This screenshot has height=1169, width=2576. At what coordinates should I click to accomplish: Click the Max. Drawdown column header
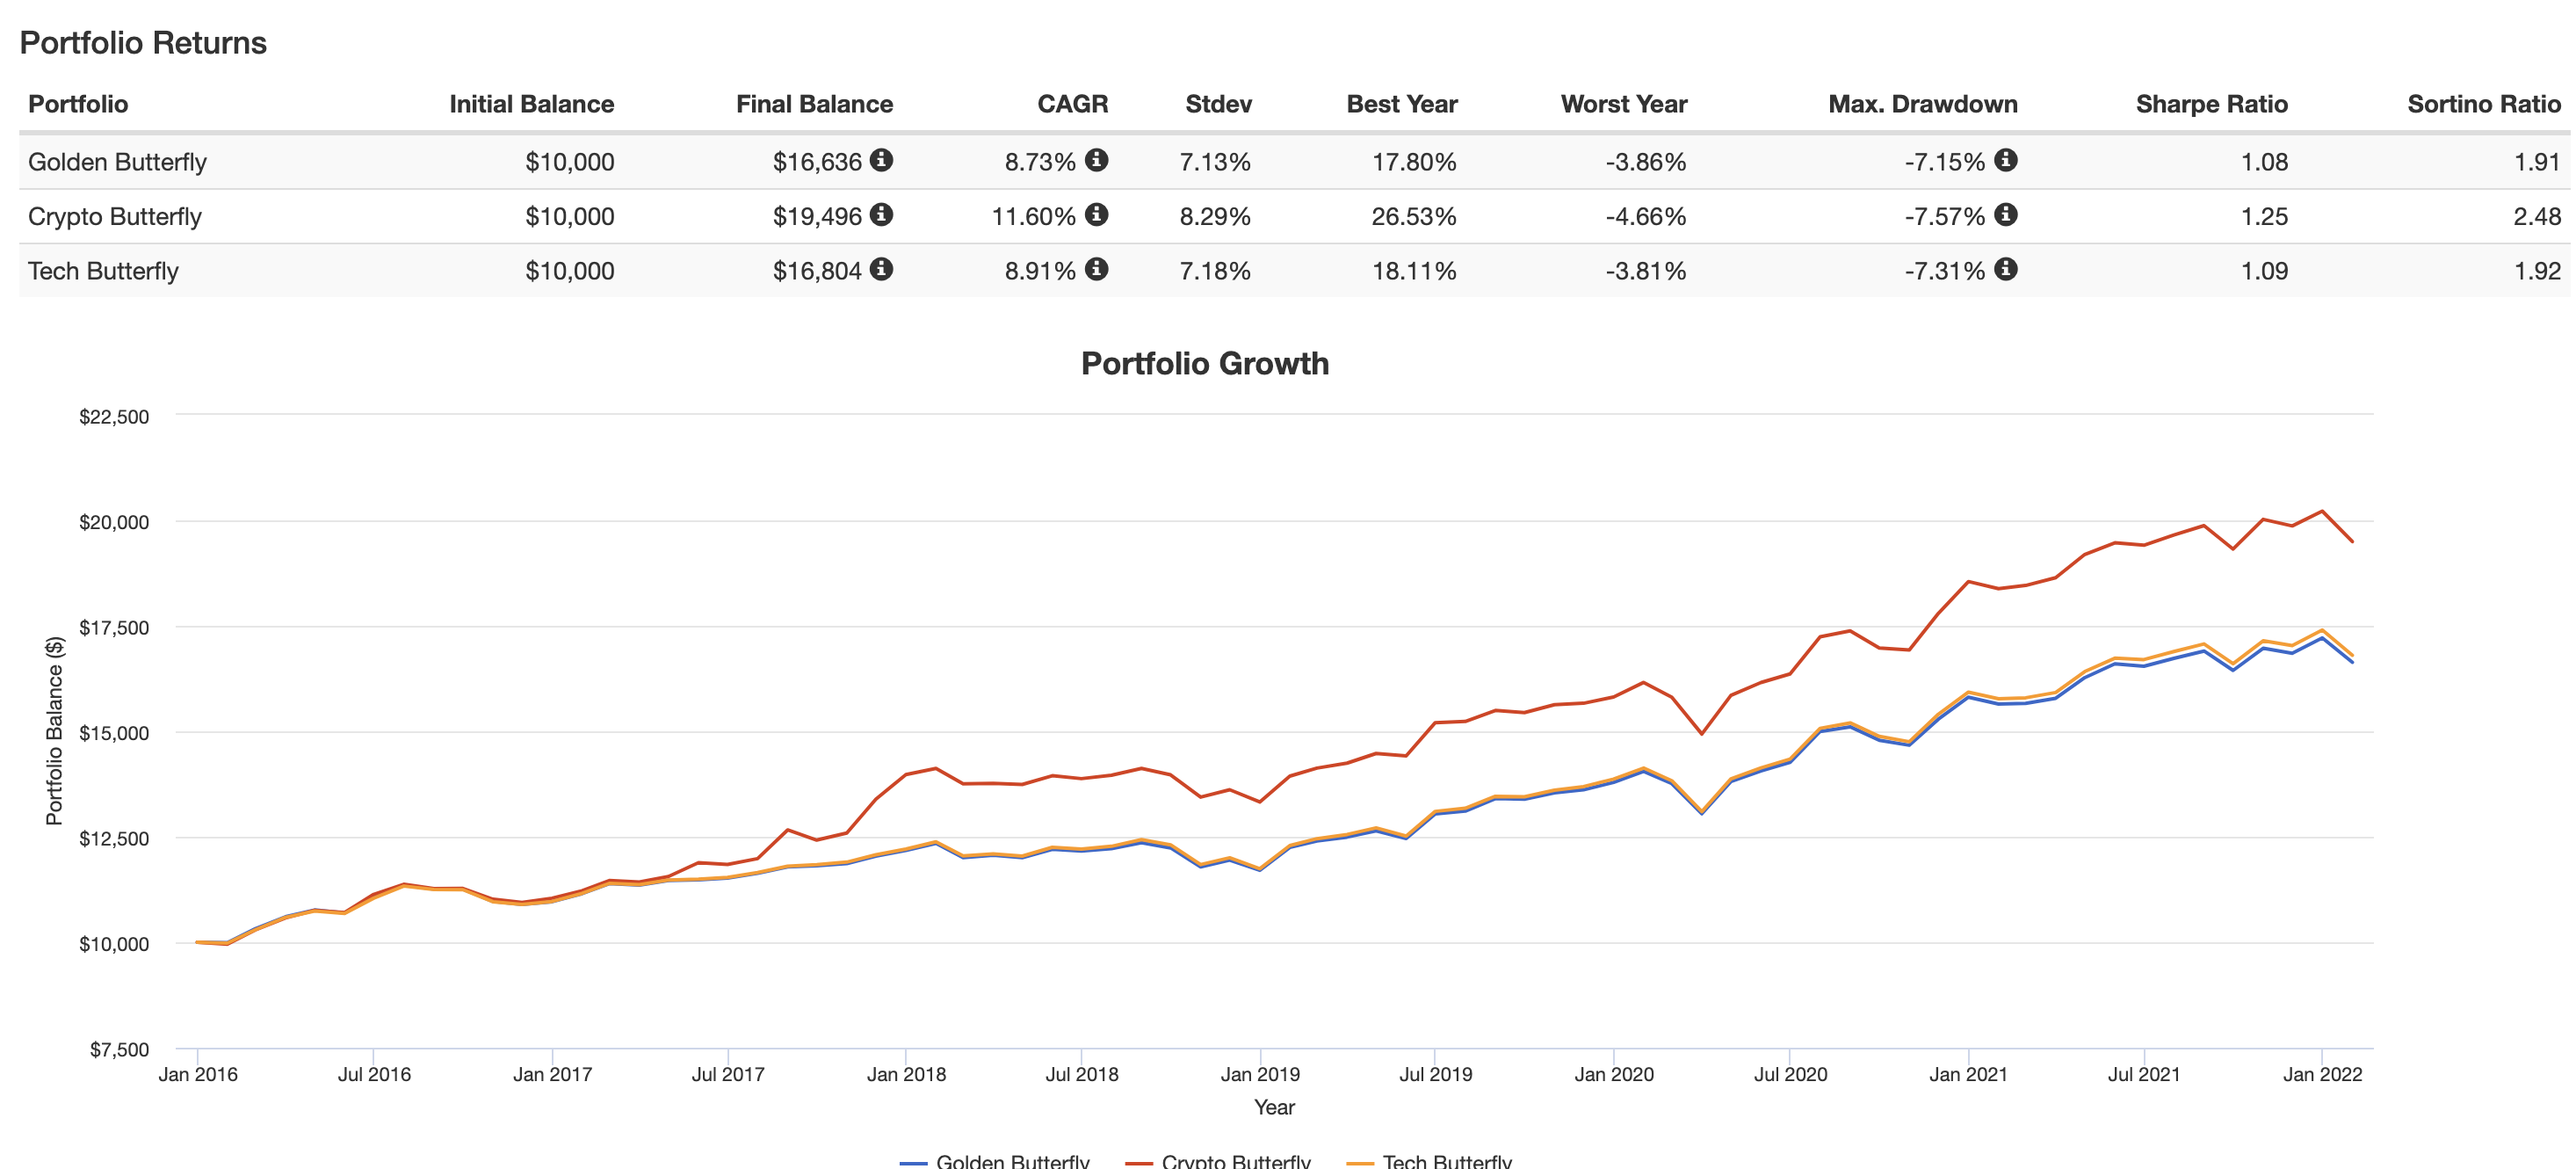1922,104
